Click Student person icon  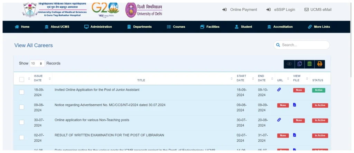[x=236, y=27]
